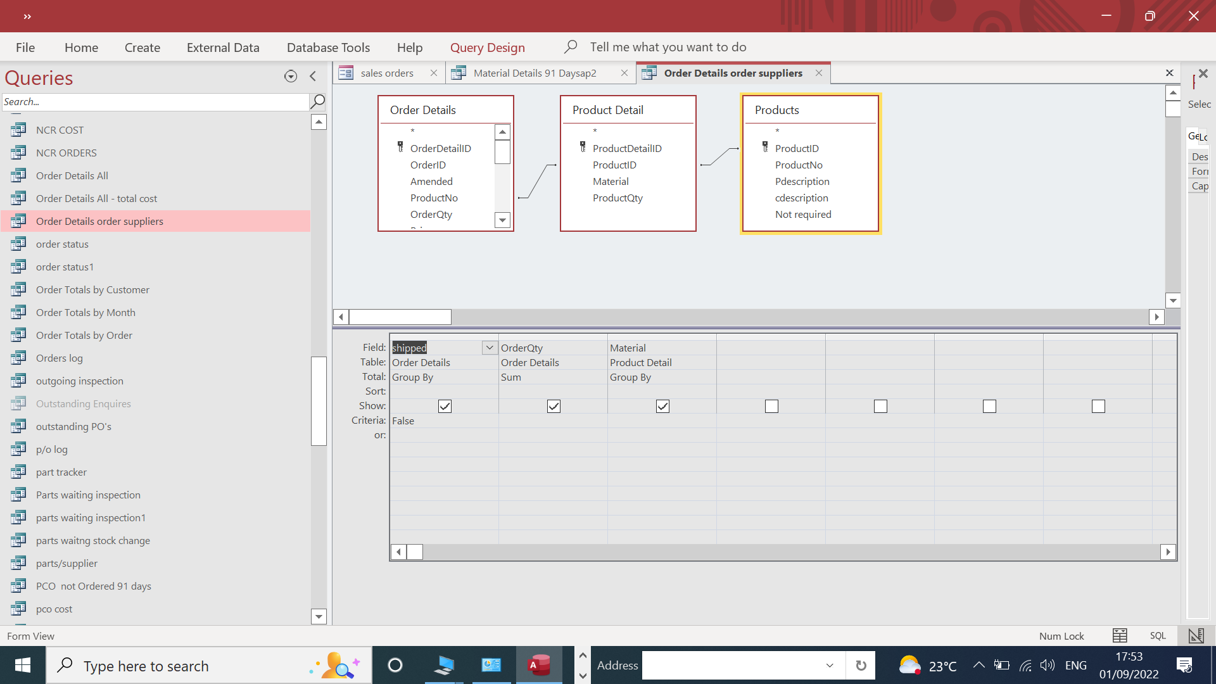Open Cortana circle on taskbar
This screenshot has width=1216, height=684.
395,665
